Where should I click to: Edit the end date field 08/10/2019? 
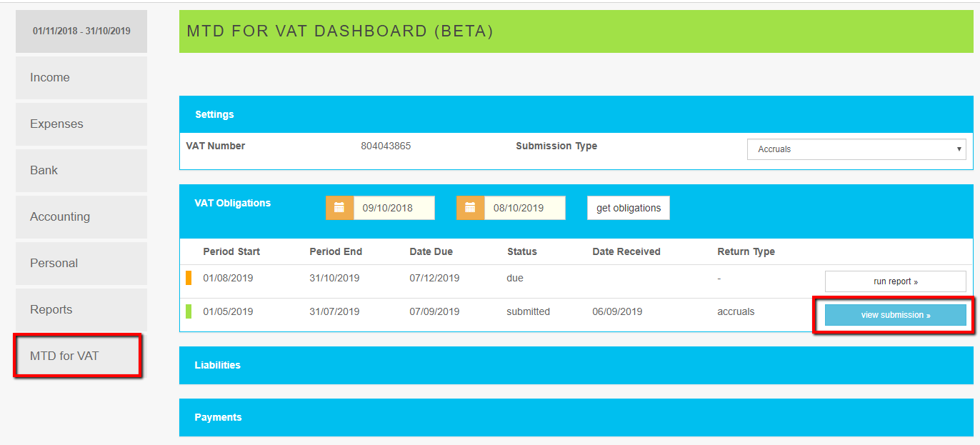(x=525, y=208)
